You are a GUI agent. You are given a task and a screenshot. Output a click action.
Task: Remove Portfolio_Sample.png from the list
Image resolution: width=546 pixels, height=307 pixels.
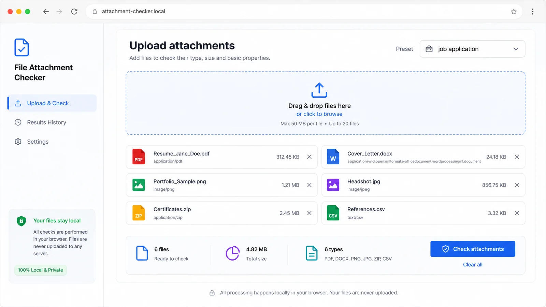(x=309, y=185)
